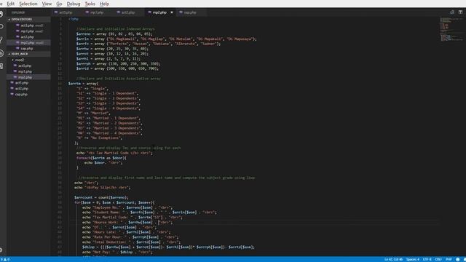Open act1.php in the file tree
Image resolution: width=466 pixels, height=262 pixels.
coord(28,83)
